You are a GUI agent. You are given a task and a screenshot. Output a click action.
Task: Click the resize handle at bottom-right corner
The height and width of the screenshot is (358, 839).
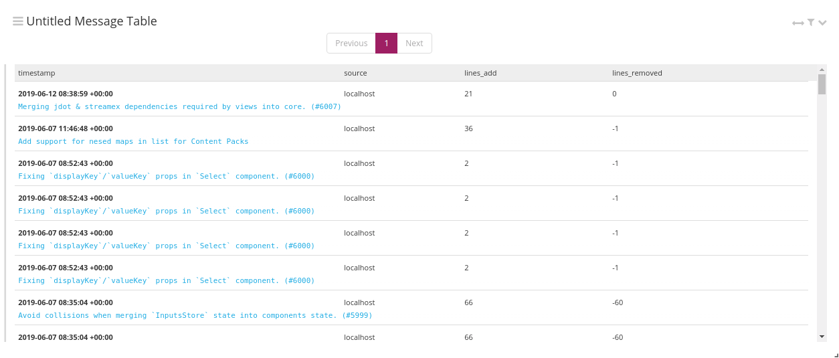[x=836, y=355]
